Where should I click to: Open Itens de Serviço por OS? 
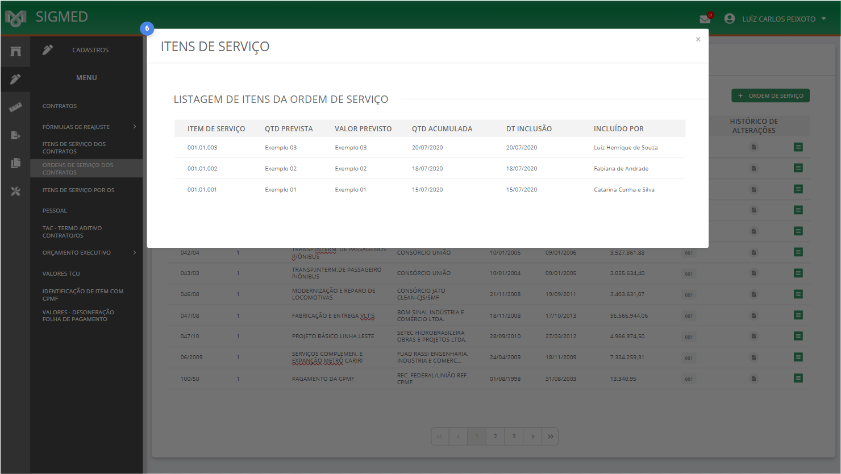pos(78,190)
